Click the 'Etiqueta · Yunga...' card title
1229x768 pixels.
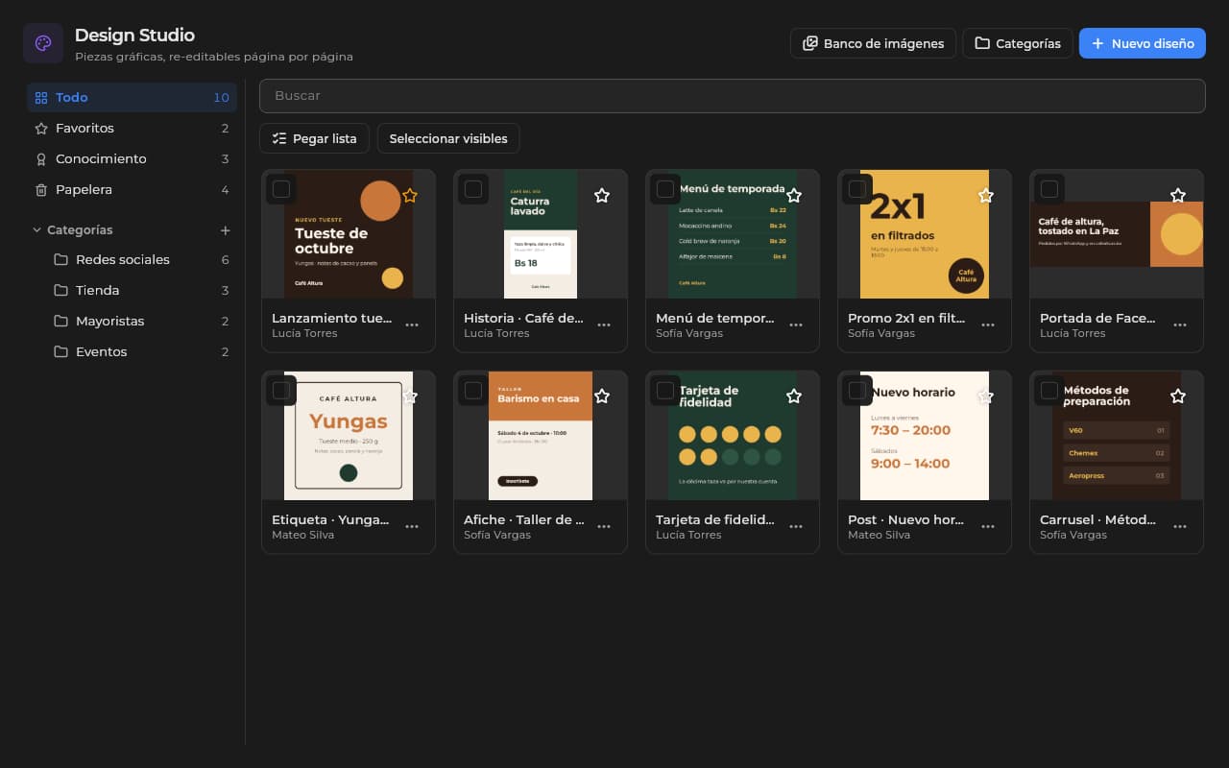[x=330, y=519]
